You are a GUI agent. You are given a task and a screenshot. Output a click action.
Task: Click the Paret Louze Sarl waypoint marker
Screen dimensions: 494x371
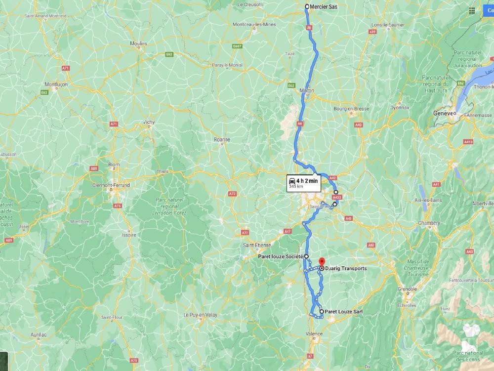click(x=322, y=312)
